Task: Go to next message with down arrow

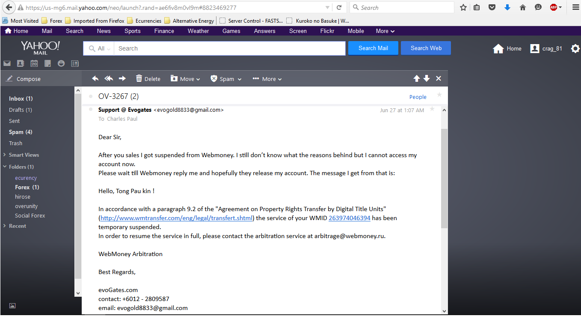Action: point(427,78)
